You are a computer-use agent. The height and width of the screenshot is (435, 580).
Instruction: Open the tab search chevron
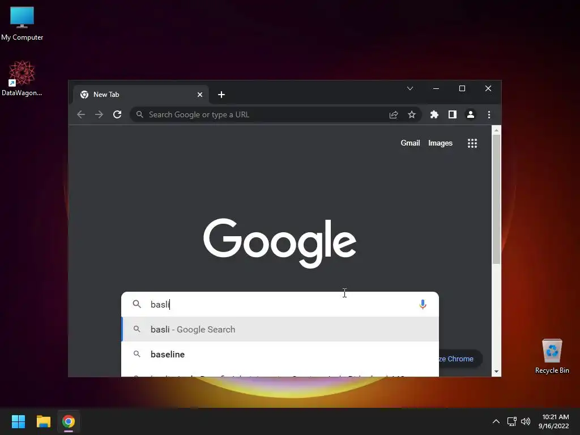pyautogui.click(x=410, y=88)
